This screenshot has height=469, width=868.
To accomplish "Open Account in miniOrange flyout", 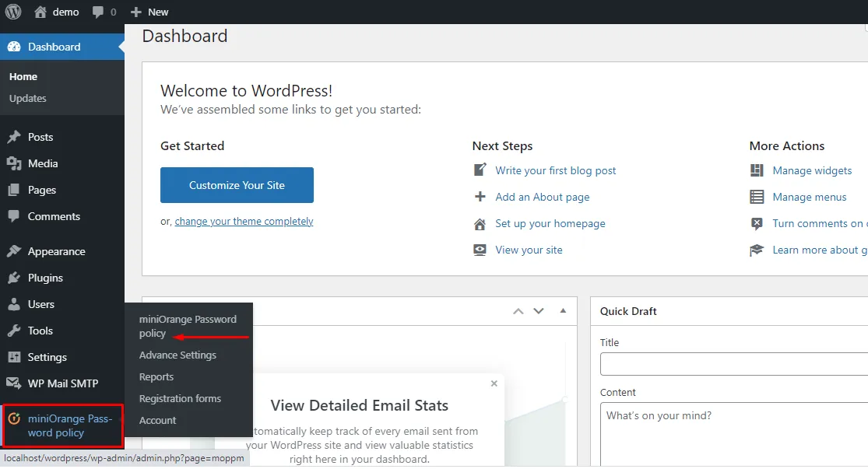I will pos(157,420).
